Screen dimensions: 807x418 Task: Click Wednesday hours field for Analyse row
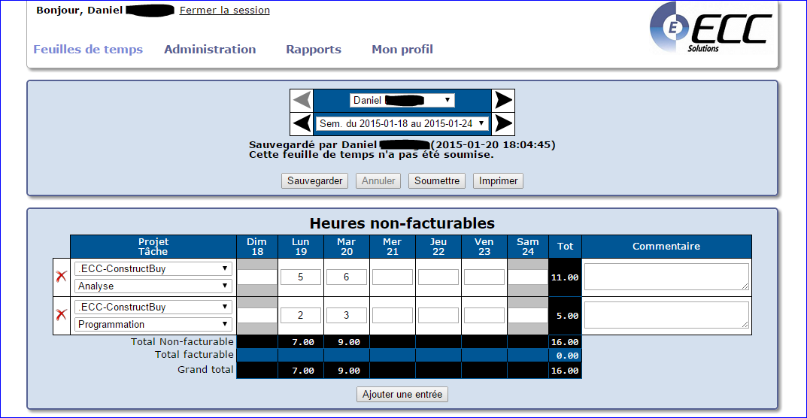[393, 277]
